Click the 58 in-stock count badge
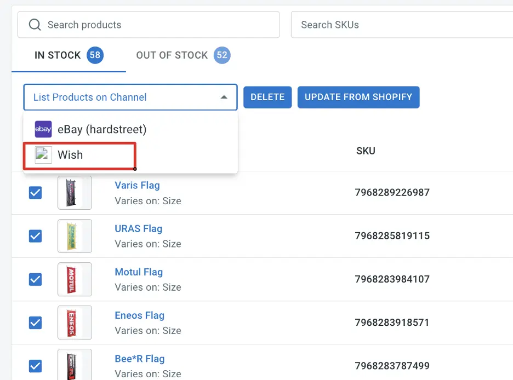This screenshot has height=380, width=513. pos(95,55)
